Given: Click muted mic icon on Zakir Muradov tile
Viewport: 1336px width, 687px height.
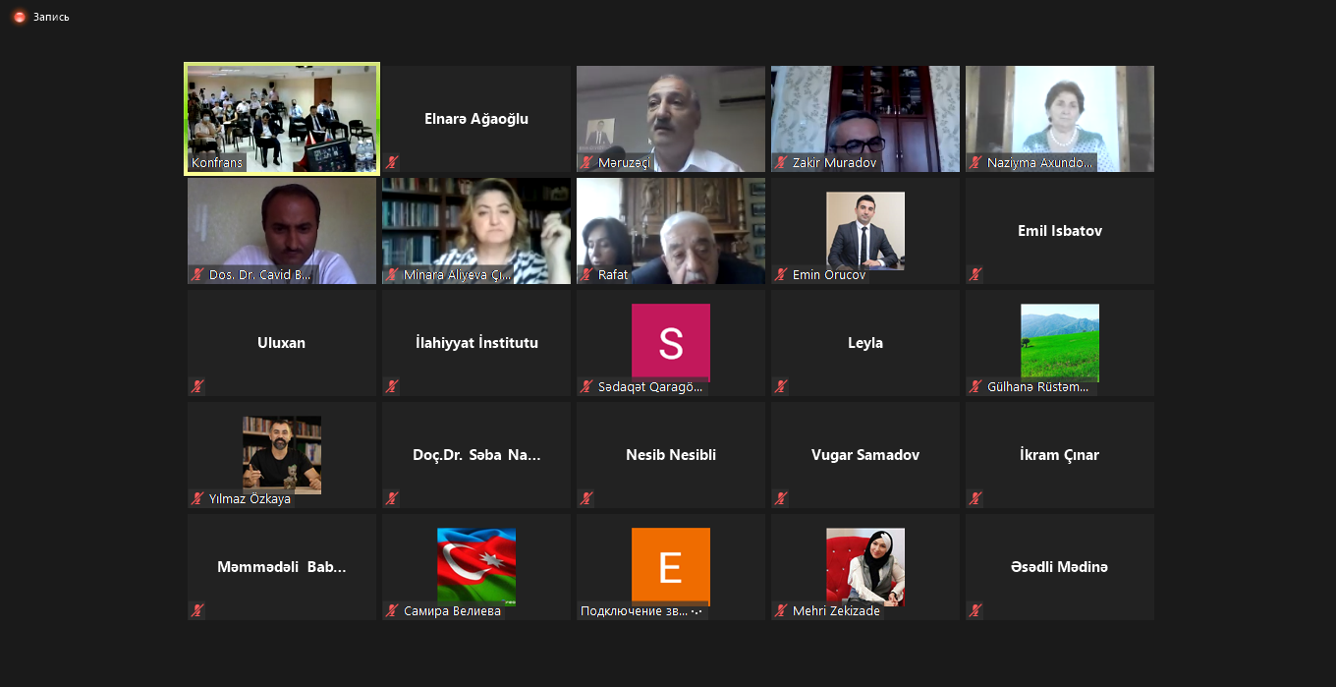Looking at the screenshot, I should [782, 163].
